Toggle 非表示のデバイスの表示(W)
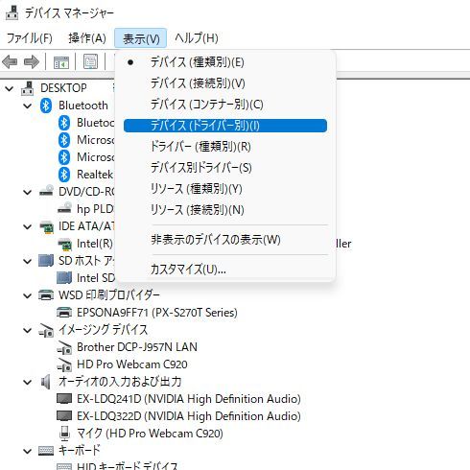The width and height of the screenshot is (470, 470). click(x=225, y=240)
